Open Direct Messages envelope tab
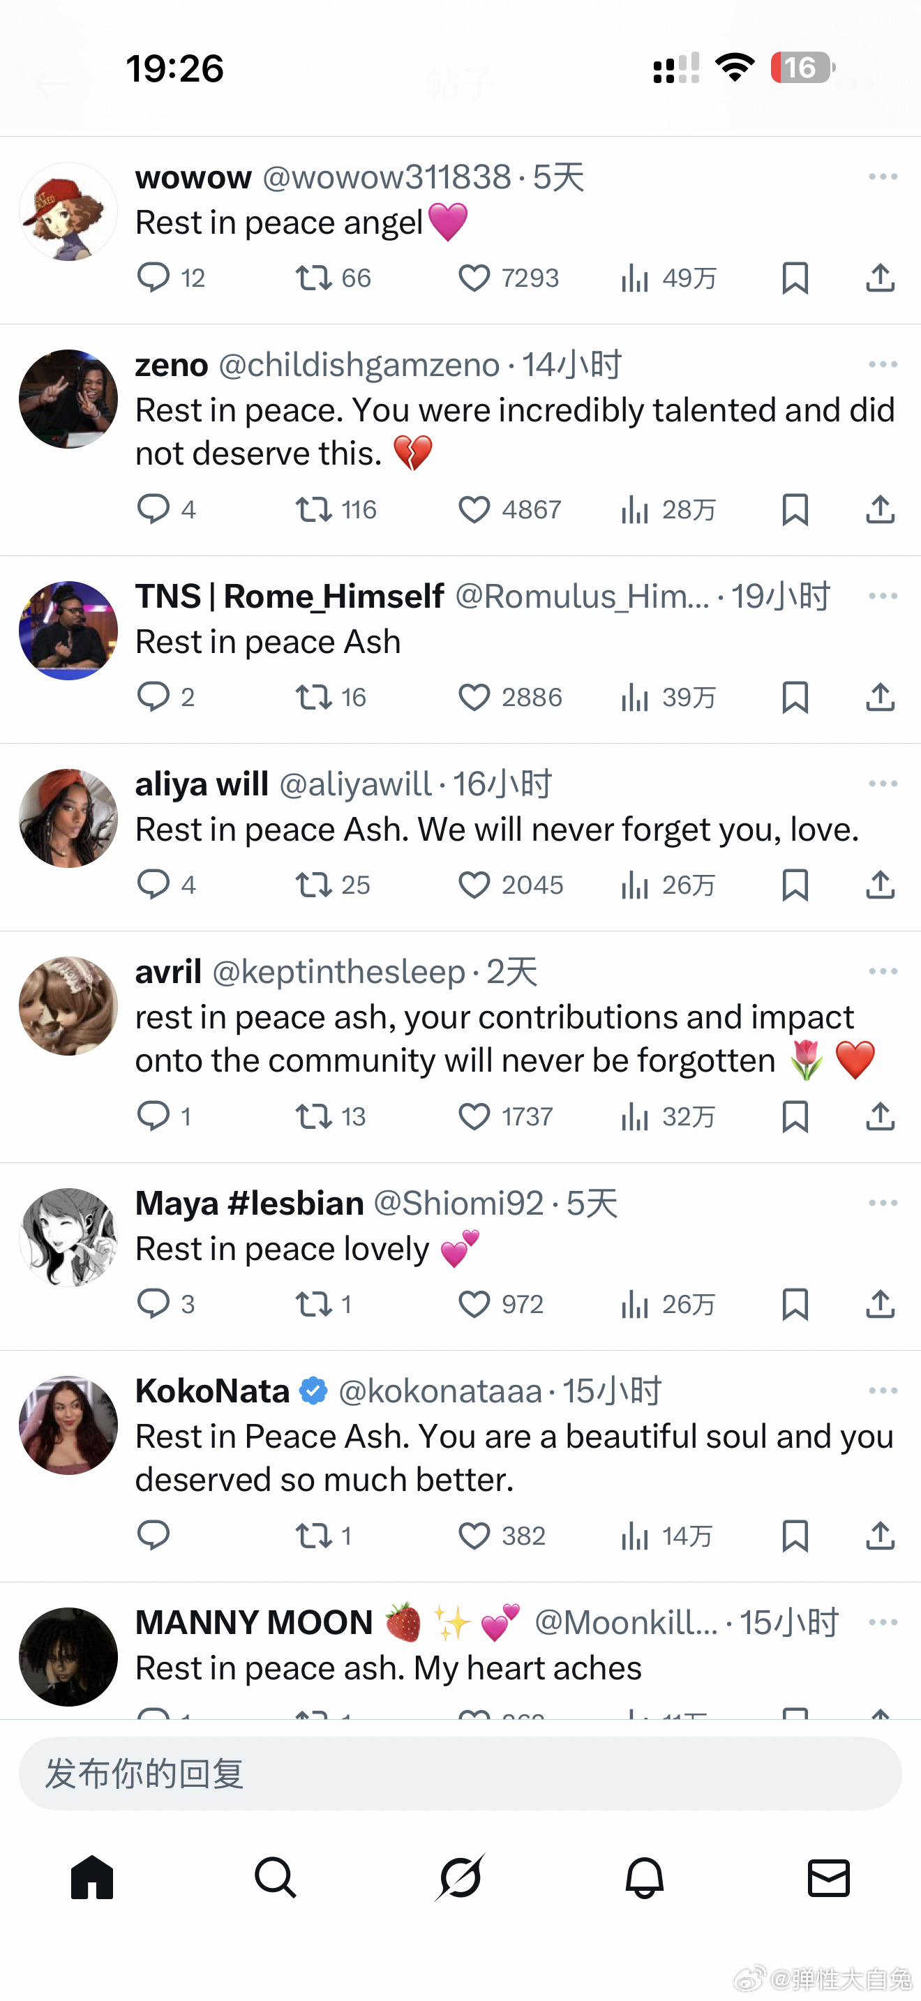 click(x=829, y=1878)
